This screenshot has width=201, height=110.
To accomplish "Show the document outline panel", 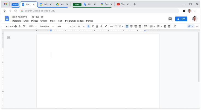I will [x=8, y=37].
